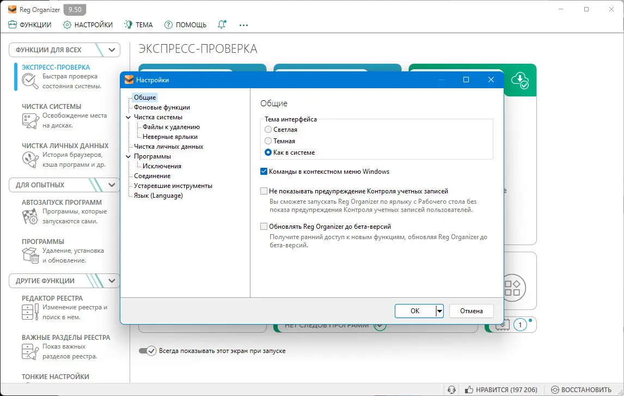
Task: Enable updating Reg Organizer to beta versions
Action: (x=264, y=227)
